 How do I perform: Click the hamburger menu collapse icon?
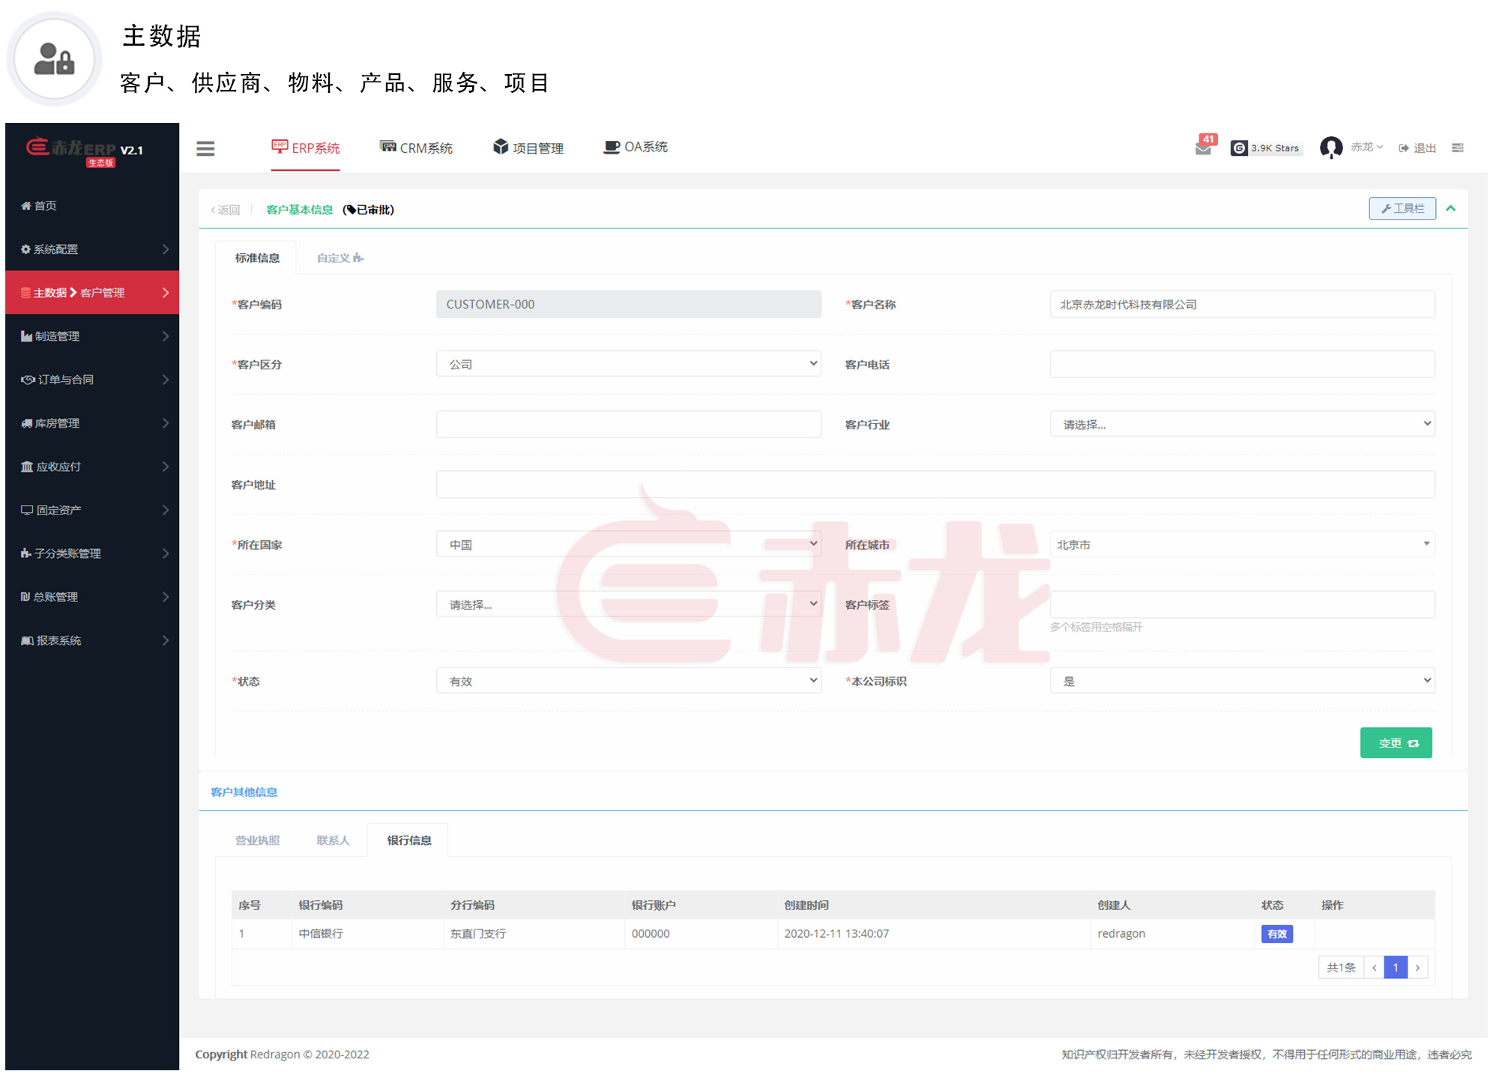click(x=205, y=148)
